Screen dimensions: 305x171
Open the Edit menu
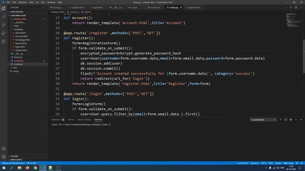14,2
